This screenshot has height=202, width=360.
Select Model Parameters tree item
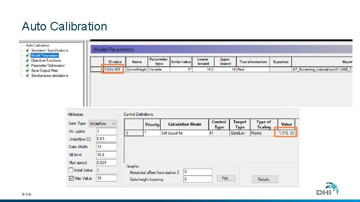click(44, 55)
